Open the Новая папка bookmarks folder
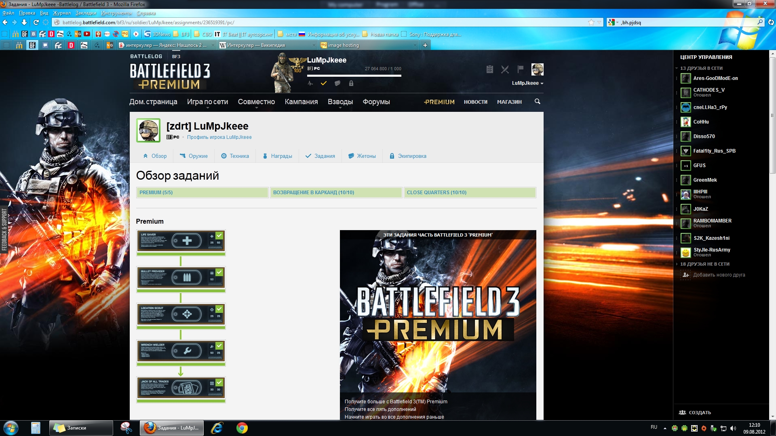 point(380,34)
